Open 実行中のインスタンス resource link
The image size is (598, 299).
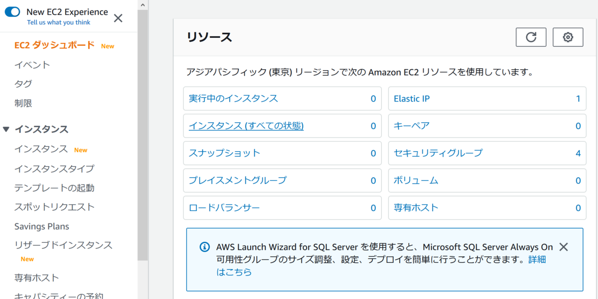(x=233, y=99)
